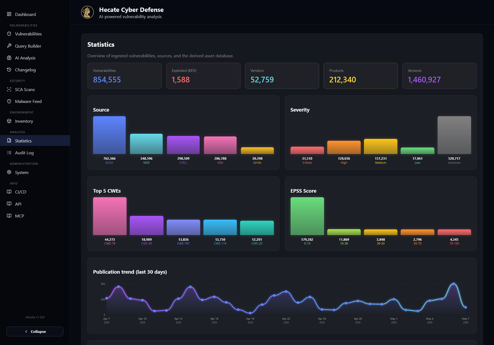
Task: Click the "Critical" severity label
Action: click(x=307, y=163)
